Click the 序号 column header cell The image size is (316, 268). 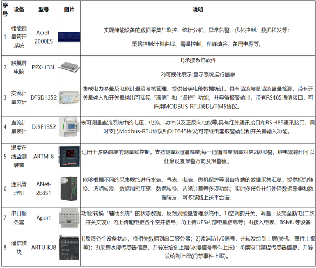[5, 10]
